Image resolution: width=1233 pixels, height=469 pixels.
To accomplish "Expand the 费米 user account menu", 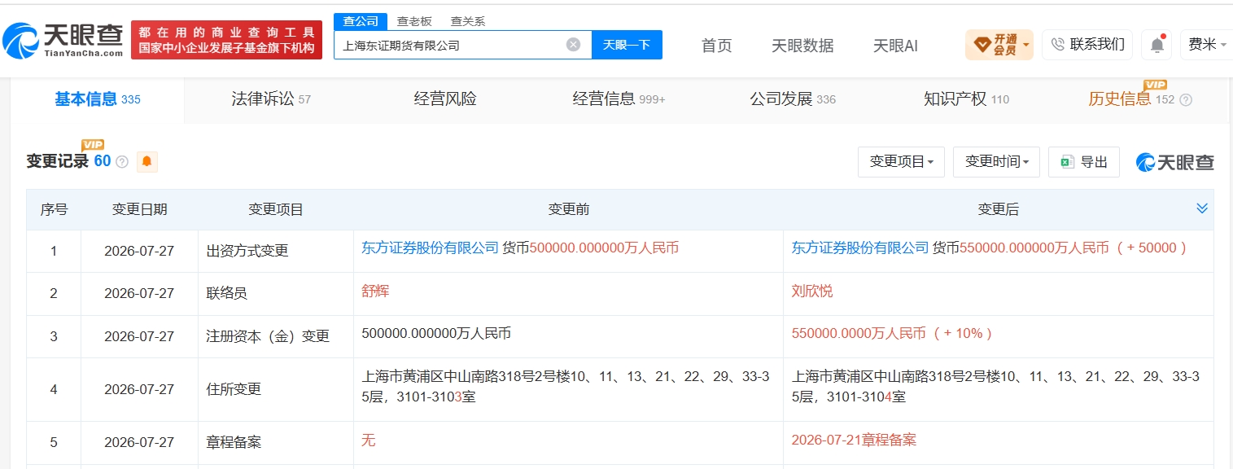I will [1206, 45].
